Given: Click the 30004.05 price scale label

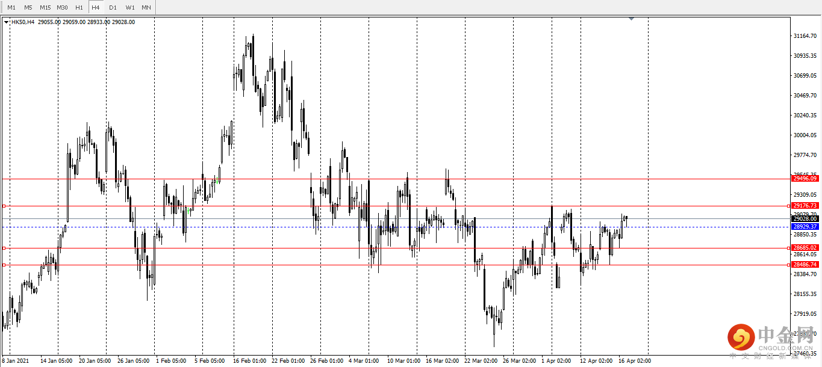Looking at the screenshot, I should (805, 135).
